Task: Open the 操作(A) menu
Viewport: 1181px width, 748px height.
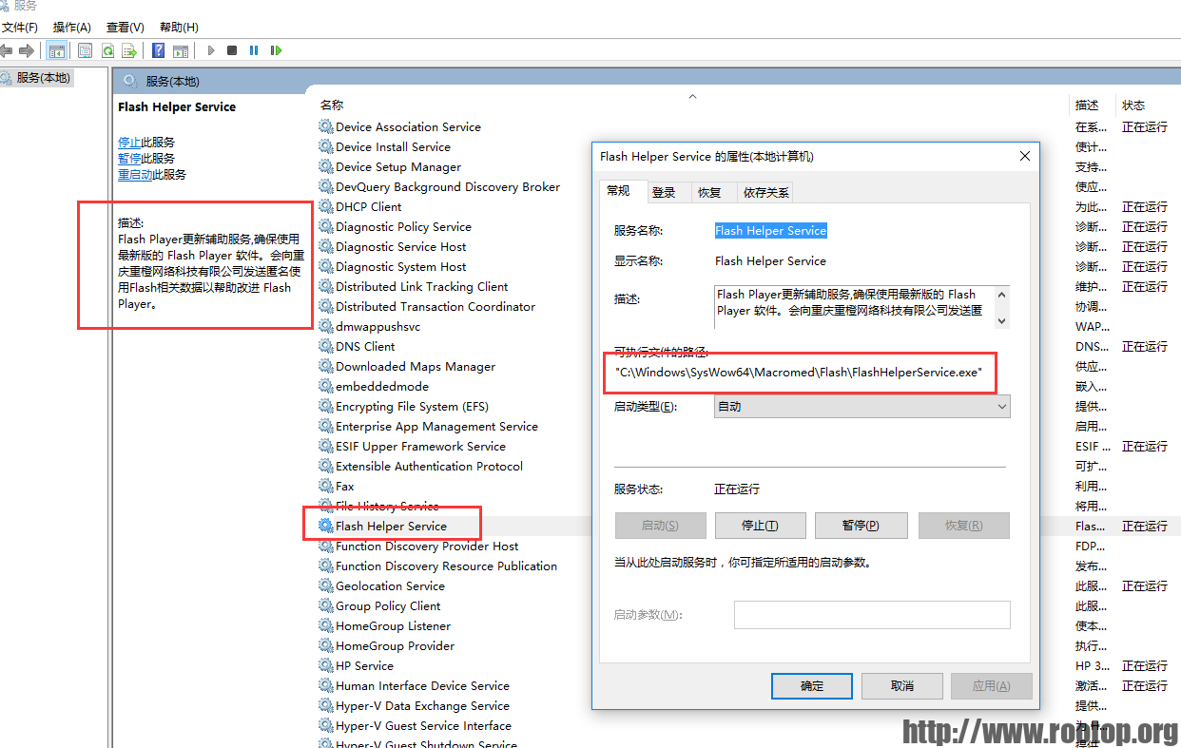Action: [72, 28]
